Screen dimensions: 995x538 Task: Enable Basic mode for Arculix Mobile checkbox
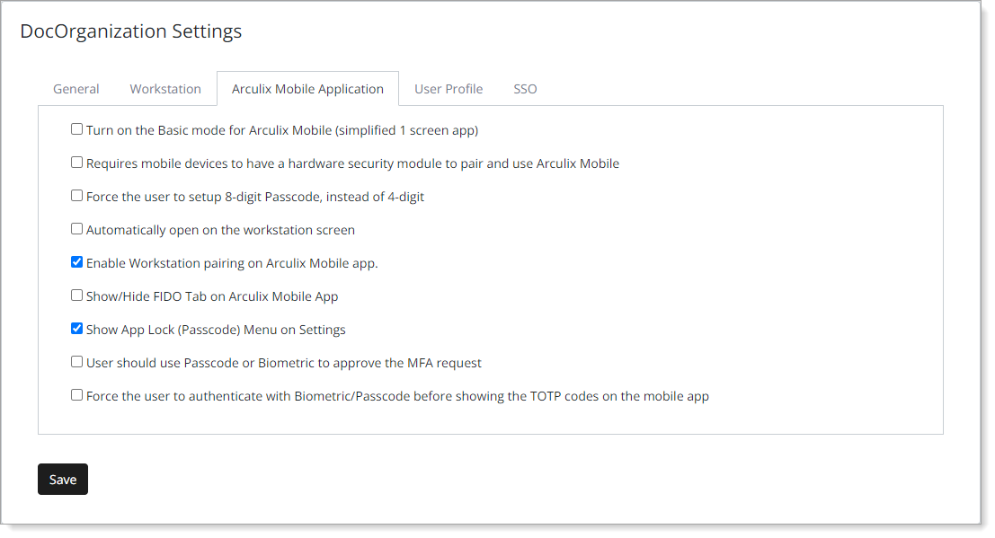click(x=77, y=129)
